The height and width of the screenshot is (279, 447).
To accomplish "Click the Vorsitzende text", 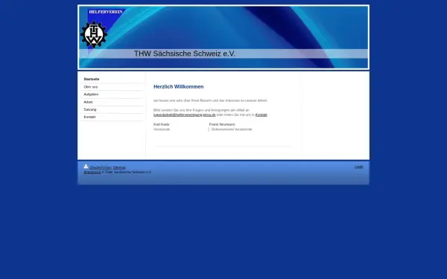I will 162,129.
